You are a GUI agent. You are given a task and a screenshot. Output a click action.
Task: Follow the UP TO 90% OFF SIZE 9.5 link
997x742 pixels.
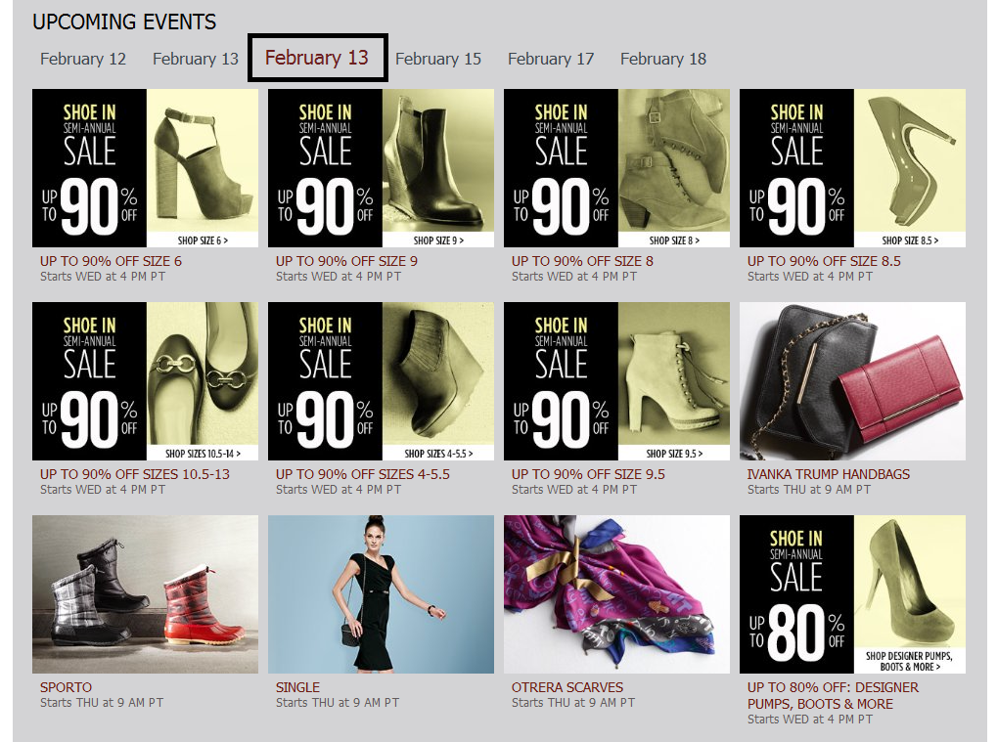(588, 474)
